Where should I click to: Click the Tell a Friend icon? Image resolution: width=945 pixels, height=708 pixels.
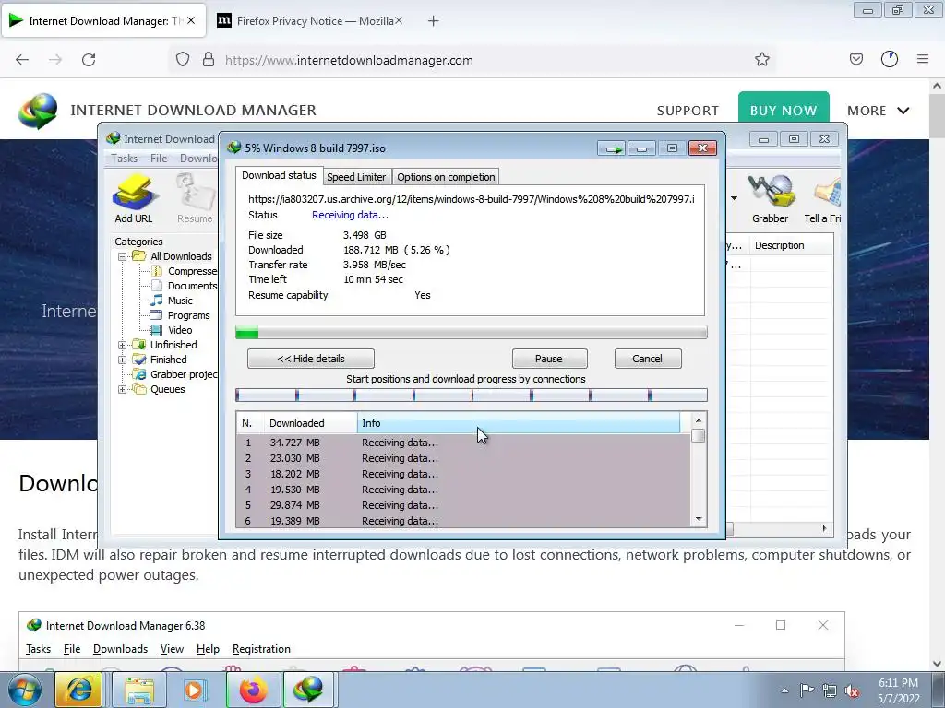[823, 199]
